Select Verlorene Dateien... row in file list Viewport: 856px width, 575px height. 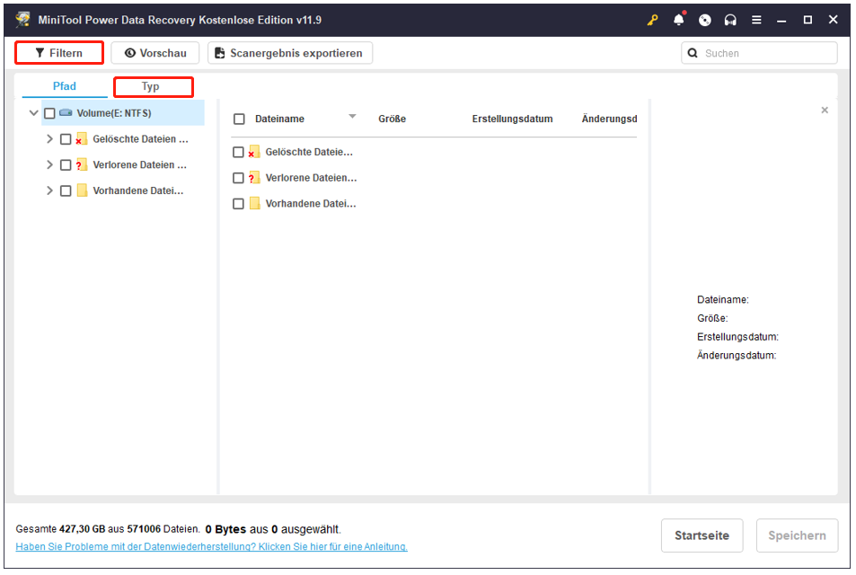coord(311,178)
